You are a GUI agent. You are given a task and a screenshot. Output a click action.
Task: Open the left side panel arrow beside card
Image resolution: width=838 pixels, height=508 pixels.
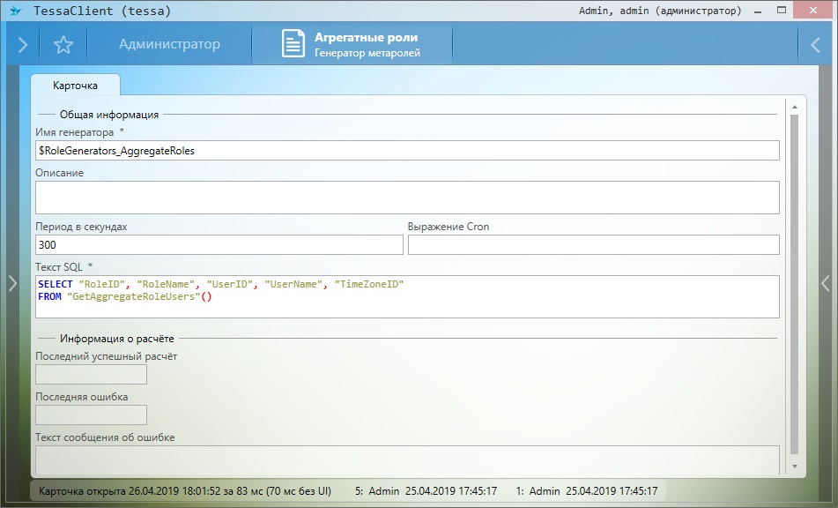(12, 283)
